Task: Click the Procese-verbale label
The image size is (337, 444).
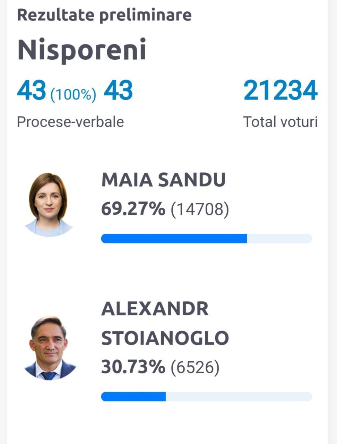Action: [x=70, y=122]
